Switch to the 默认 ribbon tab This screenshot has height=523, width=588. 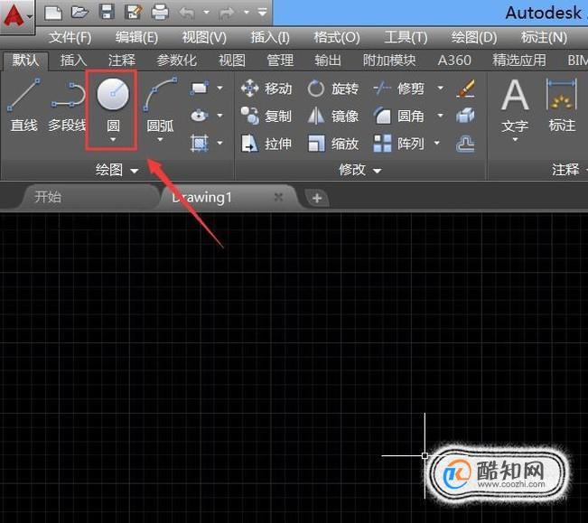pyautogui.click(x=25, y=61)
